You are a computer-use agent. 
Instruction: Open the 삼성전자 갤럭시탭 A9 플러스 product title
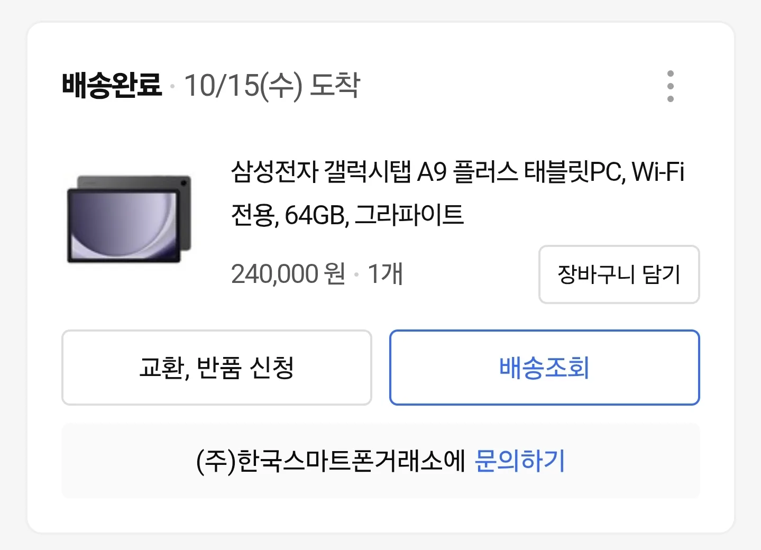pos(457,172)
